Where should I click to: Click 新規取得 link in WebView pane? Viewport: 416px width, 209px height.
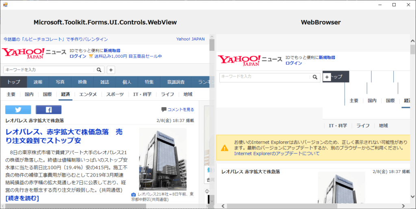point(112,50)
